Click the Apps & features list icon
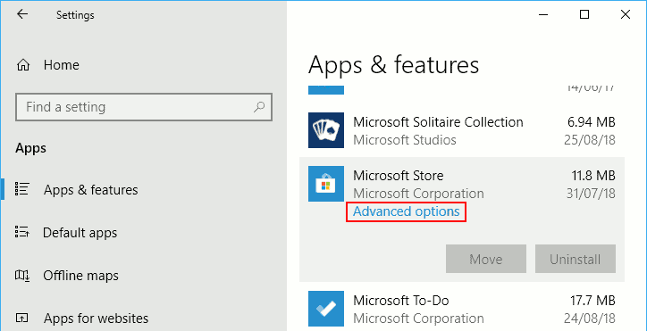647x331 pixels. pos(21,189)
